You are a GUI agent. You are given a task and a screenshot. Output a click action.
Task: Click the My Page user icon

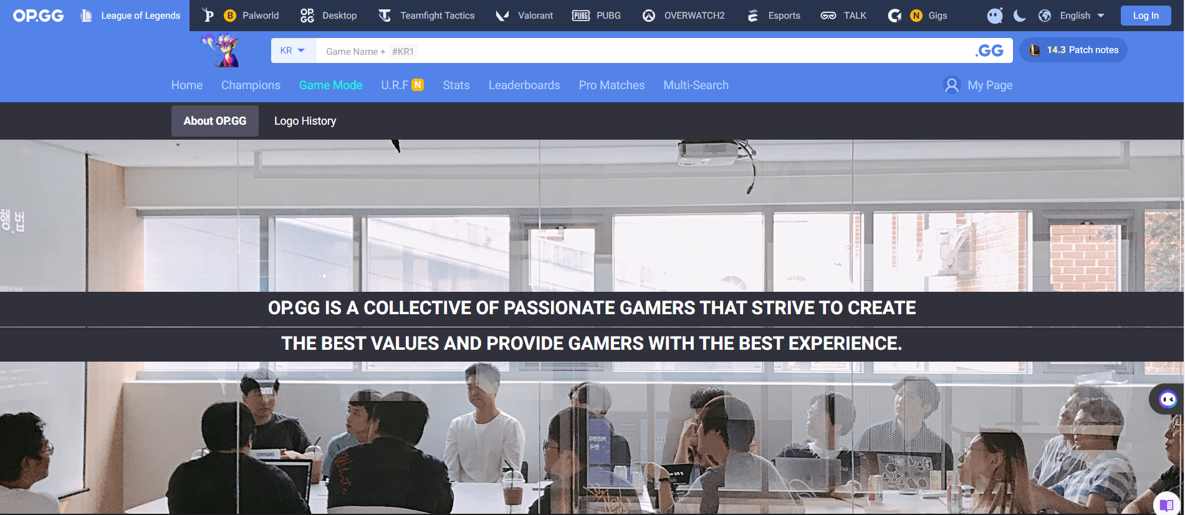pos(952,85)
